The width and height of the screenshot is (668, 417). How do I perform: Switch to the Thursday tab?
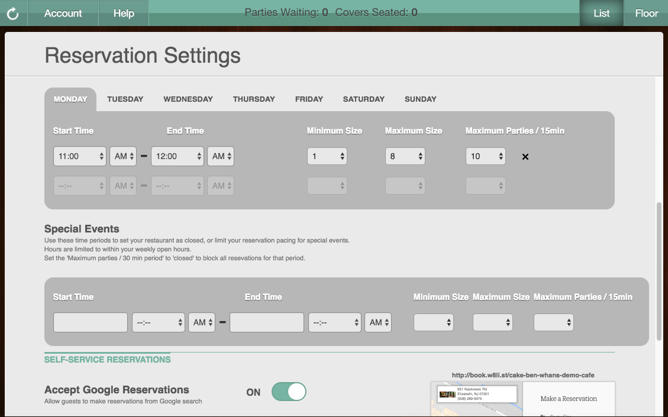click(254, 99)
